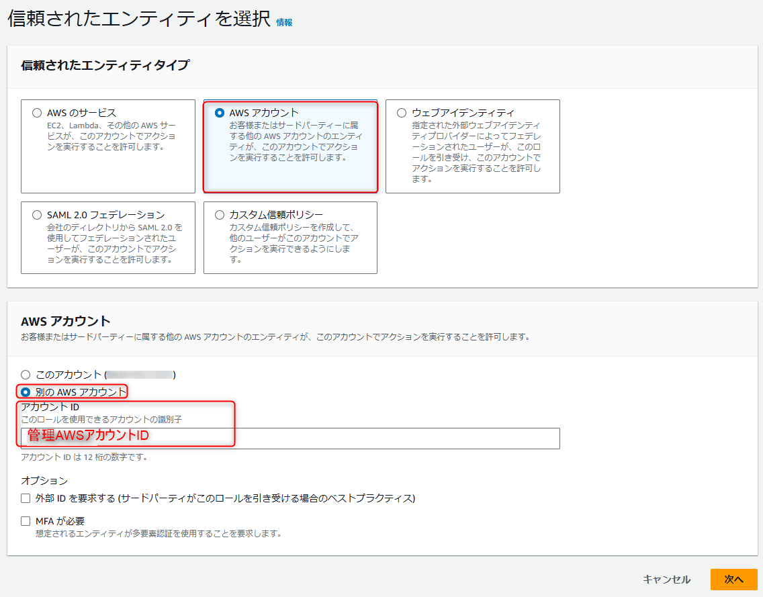Open the 情報 link beside the title
The image size is (763, 597).
[x=284, y=22]
